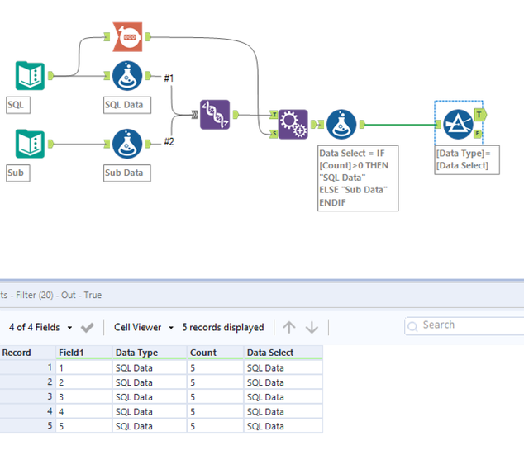
Task: Open the 4 of 4 Fields dropdown
Action: (40, 328)
